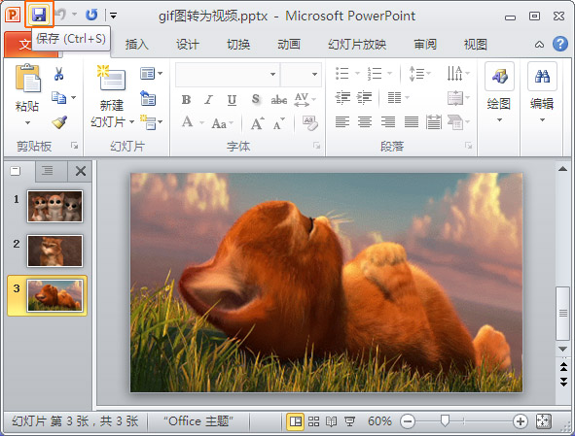Open the Insert (插入) ribbon tab
Image resolution: width=575 pixels, height=436 pixels.
click(x=137, y=45)
